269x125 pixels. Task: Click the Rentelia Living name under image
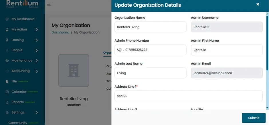pos(74,99)
